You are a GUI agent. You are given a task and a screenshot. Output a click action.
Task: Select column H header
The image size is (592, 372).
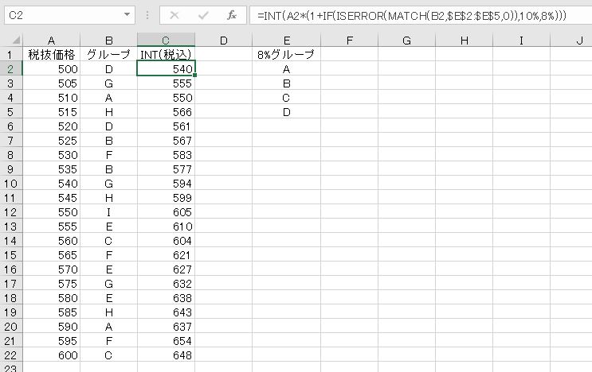(465, 41)
